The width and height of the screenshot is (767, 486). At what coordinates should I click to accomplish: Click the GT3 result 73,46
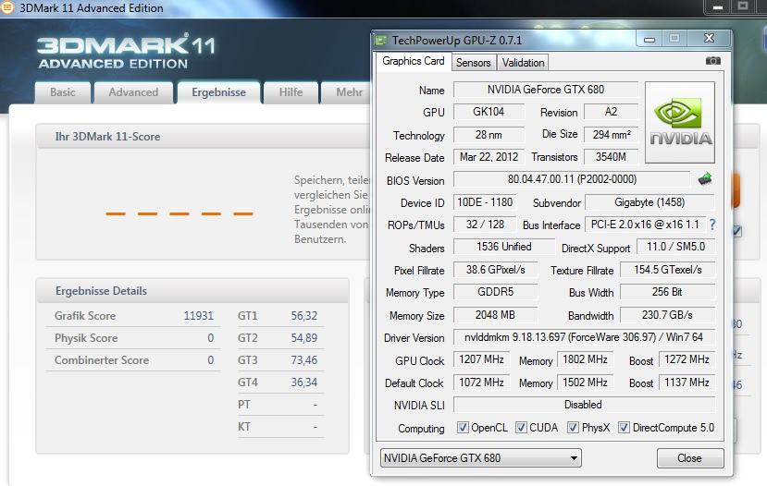pyautogui.click(x=304, y=360)
